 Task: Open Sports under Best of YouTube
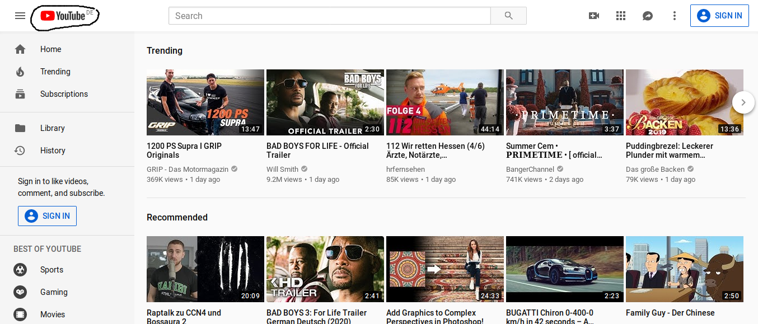(67, 270)
